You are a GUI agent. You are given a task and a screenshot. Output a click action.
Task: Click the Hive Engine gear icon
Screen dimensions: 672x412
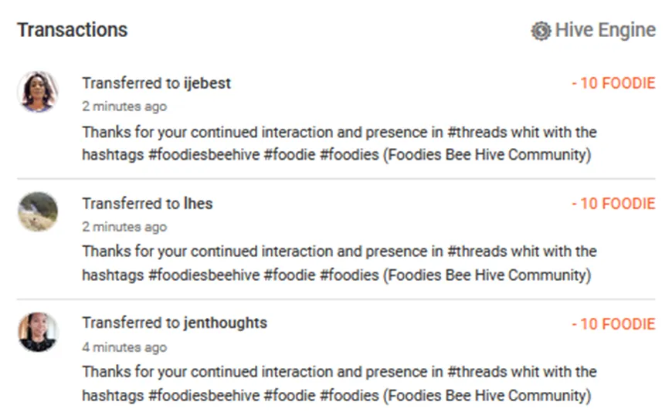pyautogui.click(x=541, y=31)
